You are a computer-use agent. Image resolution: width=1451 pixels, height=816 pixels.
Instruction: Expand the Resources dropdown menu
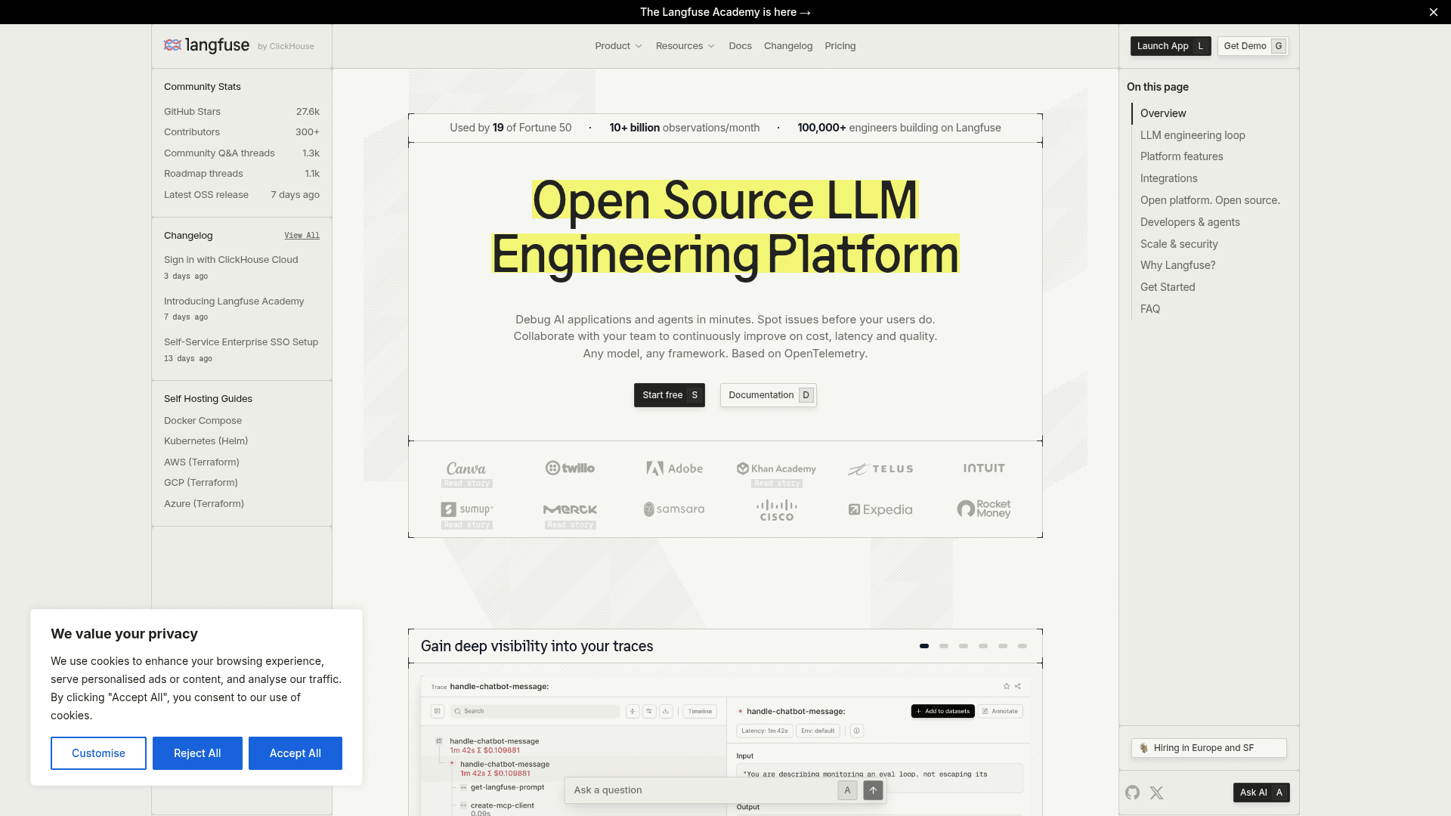(685, 46)
